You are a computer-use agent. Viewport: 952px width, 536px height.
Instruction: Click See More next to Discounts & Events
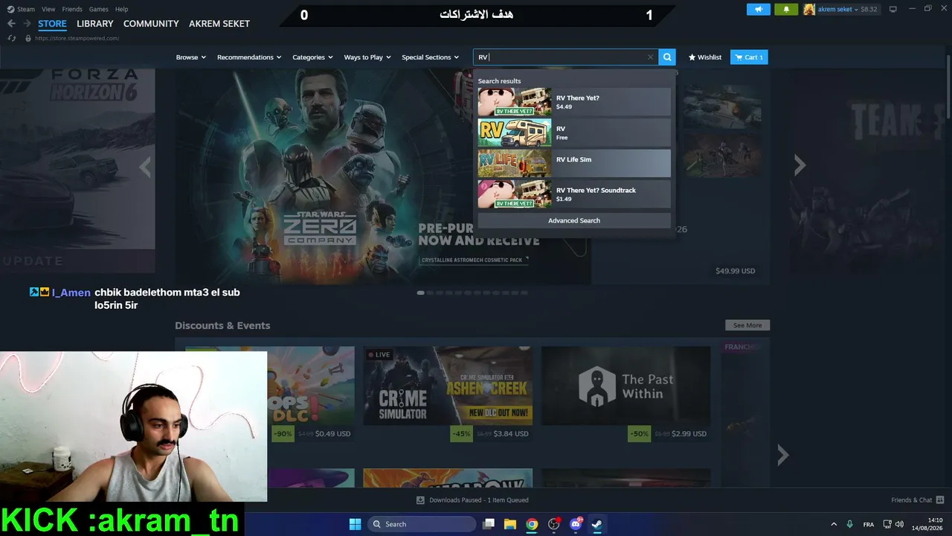(747, 325)
